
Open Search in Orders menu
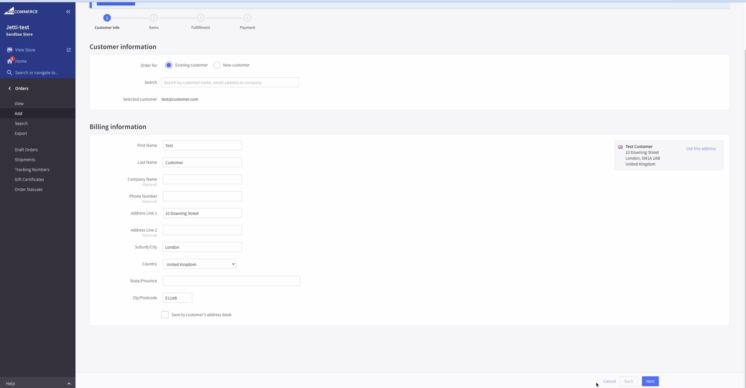(x=21, y=123)
